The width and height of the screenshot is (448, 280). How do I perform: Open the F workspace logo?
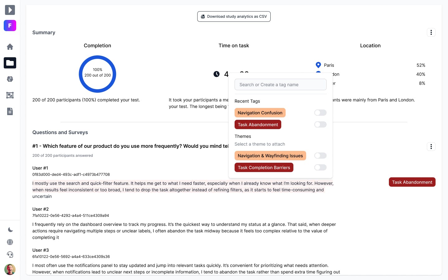(10, 26)
